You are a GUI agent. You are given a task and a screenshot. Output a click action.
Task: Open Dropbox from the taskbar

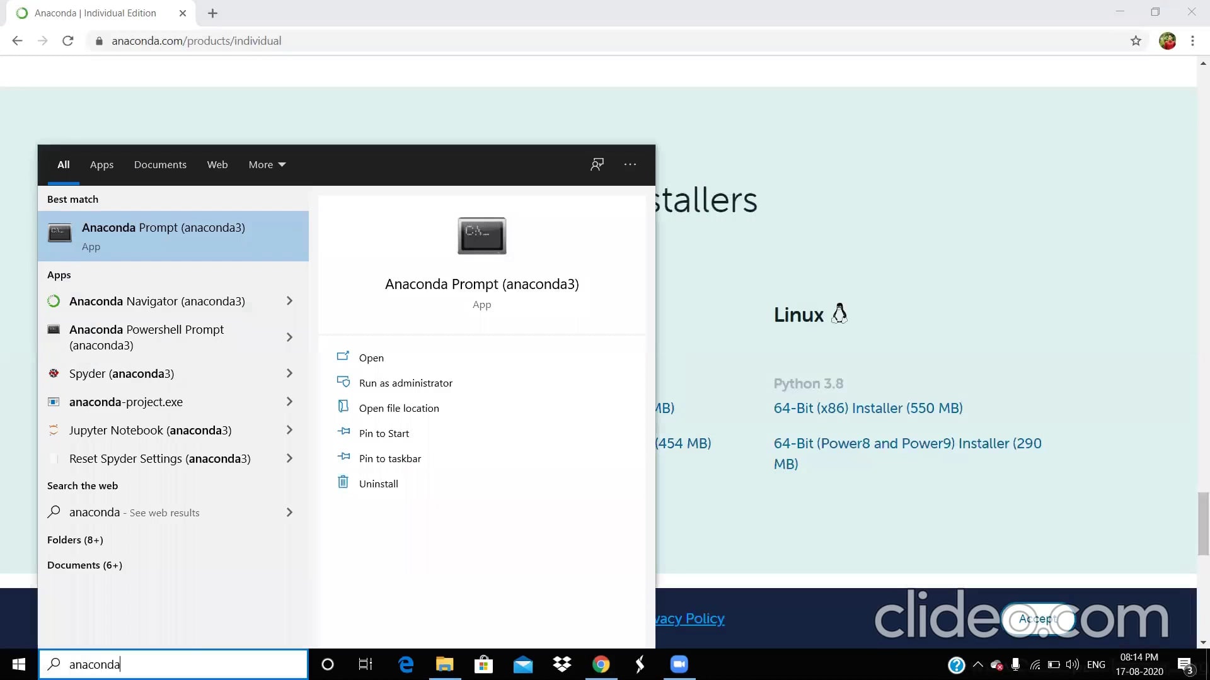tap(562, 664)
